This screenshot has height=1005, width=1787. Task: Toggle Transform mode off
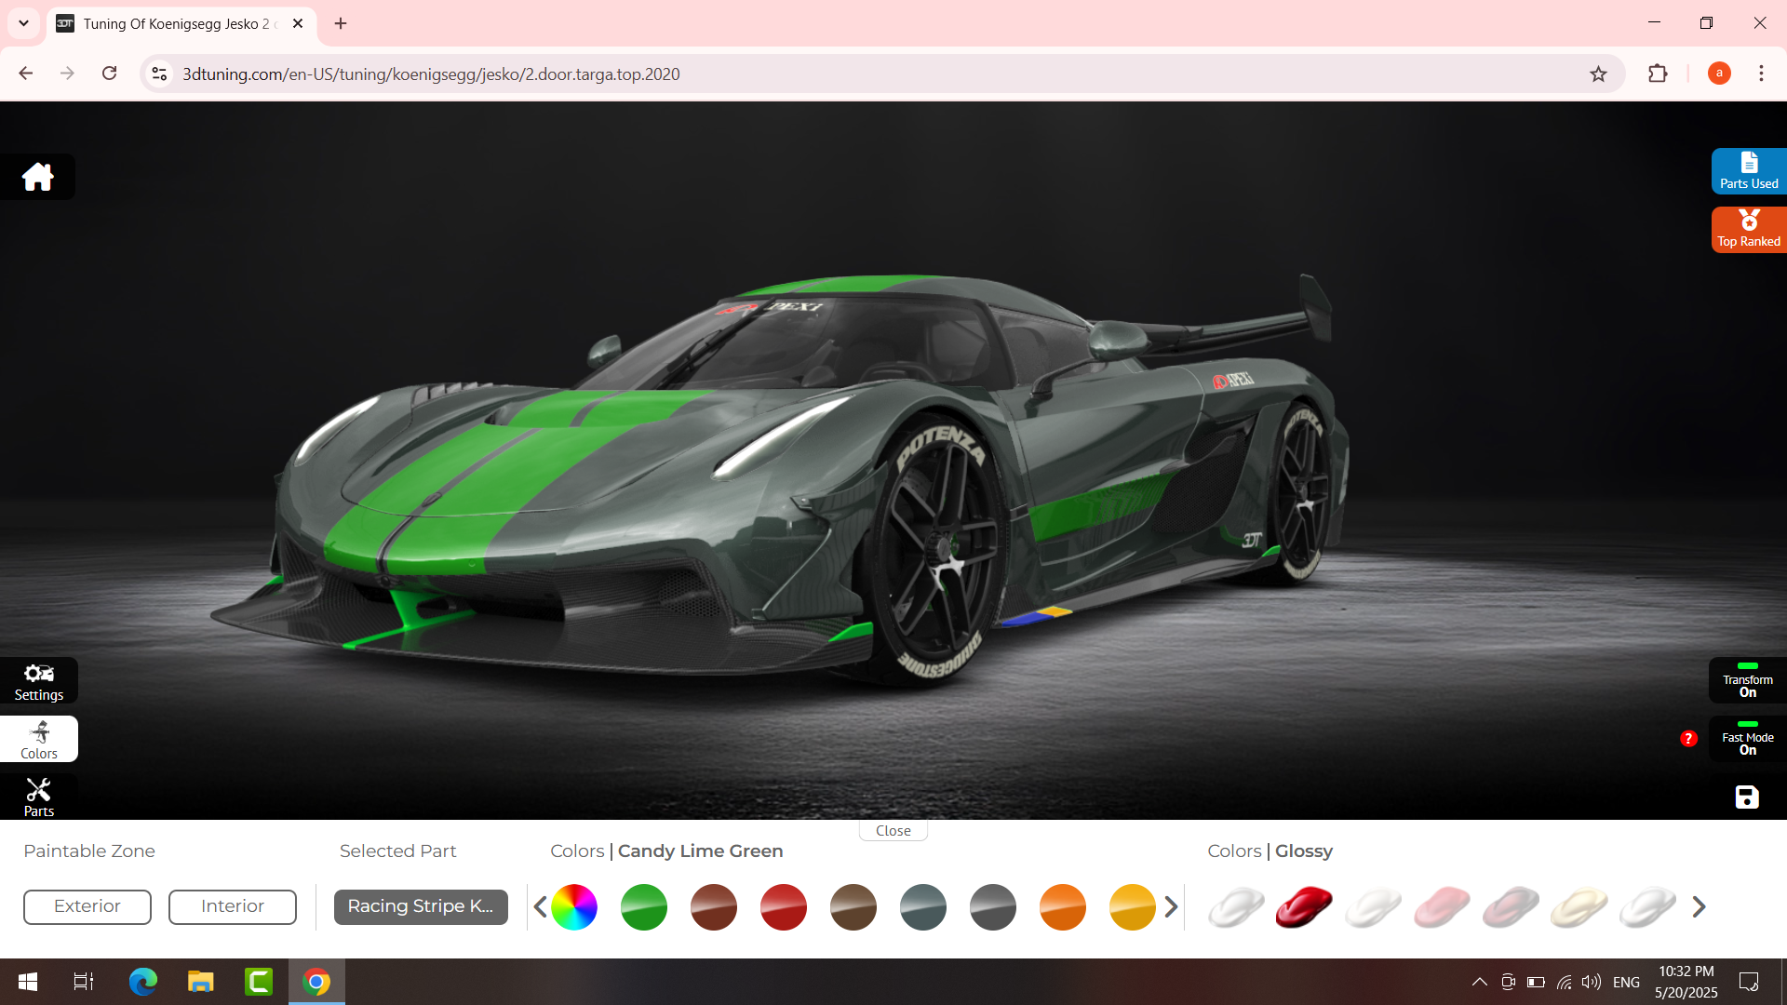1748,681
